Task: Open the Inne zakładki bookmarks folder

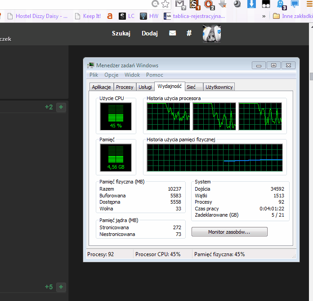Action: (292, 16)
